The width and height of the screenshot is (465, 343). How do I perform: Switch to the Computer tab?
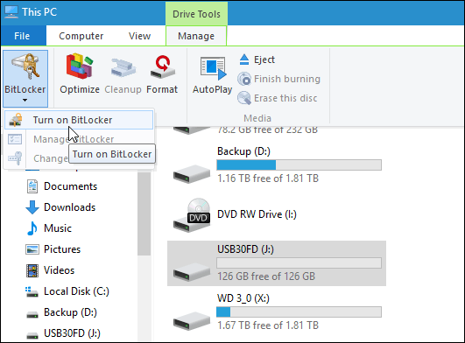click(81, 36)
